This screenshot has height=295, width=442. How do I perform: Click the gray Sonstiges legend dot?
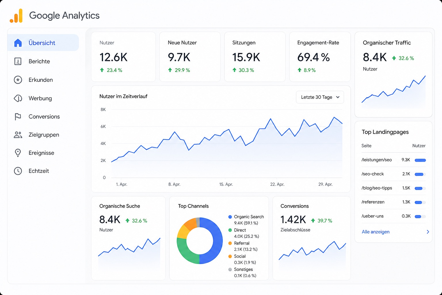point(230,269)
